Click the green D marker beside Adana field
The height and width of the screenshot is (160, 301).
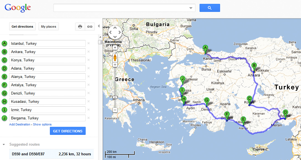point(4,68)
